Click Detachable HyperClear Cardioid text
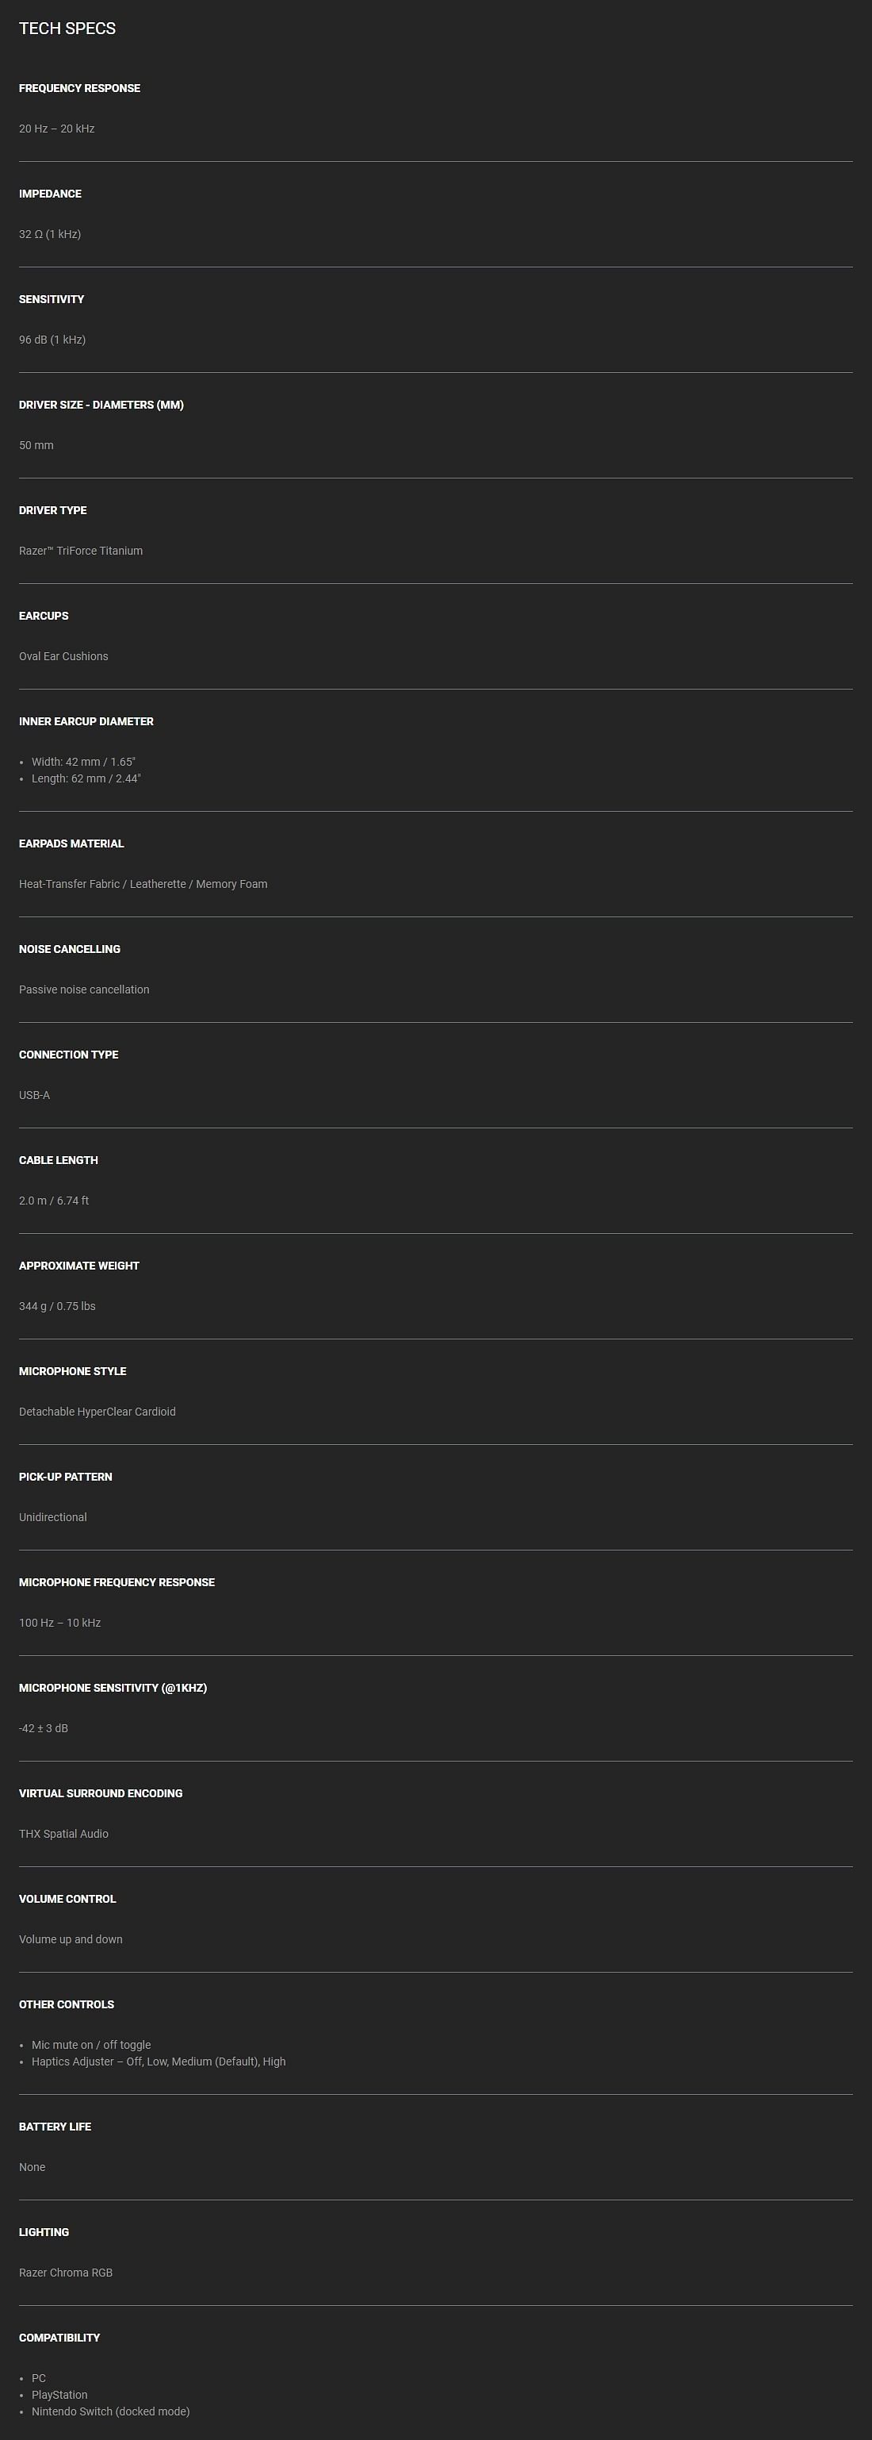This screenshot has width=872, height=2440. 98,1412
